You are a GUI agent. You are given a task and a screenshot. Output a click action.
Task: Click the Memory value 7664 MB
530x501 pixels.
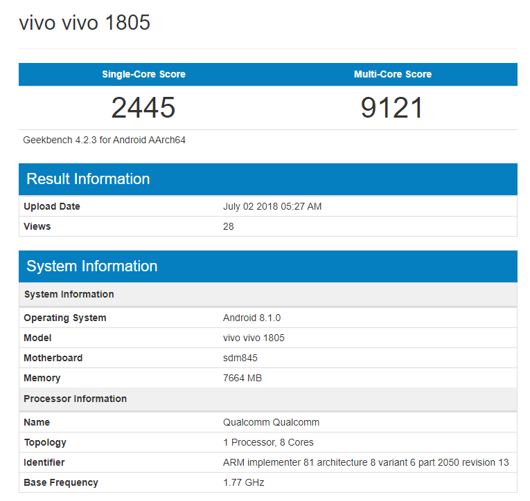tap(242, 378)
